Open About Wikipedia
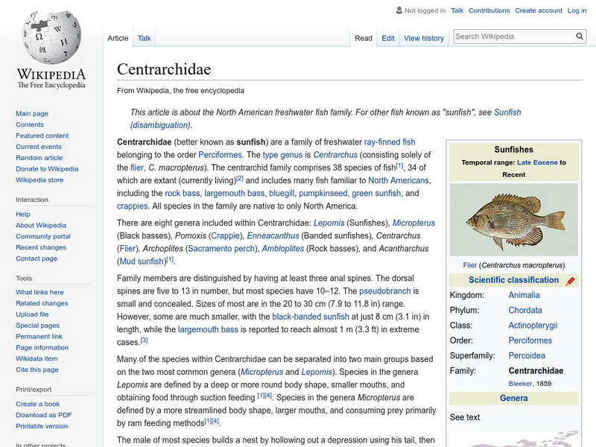The image size is (596, 447). (41, 225)
